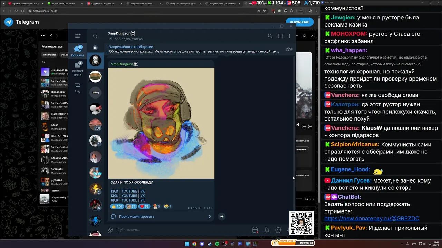Image resolution: width=442 pixels, height=248 pixels.
Task: Add thumbs-up reaction with 107
Action: (x=117, y=206)
